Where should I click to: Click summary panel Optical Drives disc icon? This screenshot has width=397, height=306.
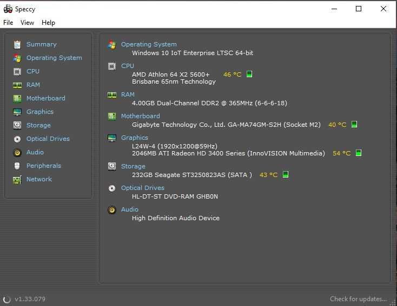click(x=112, y=188)
